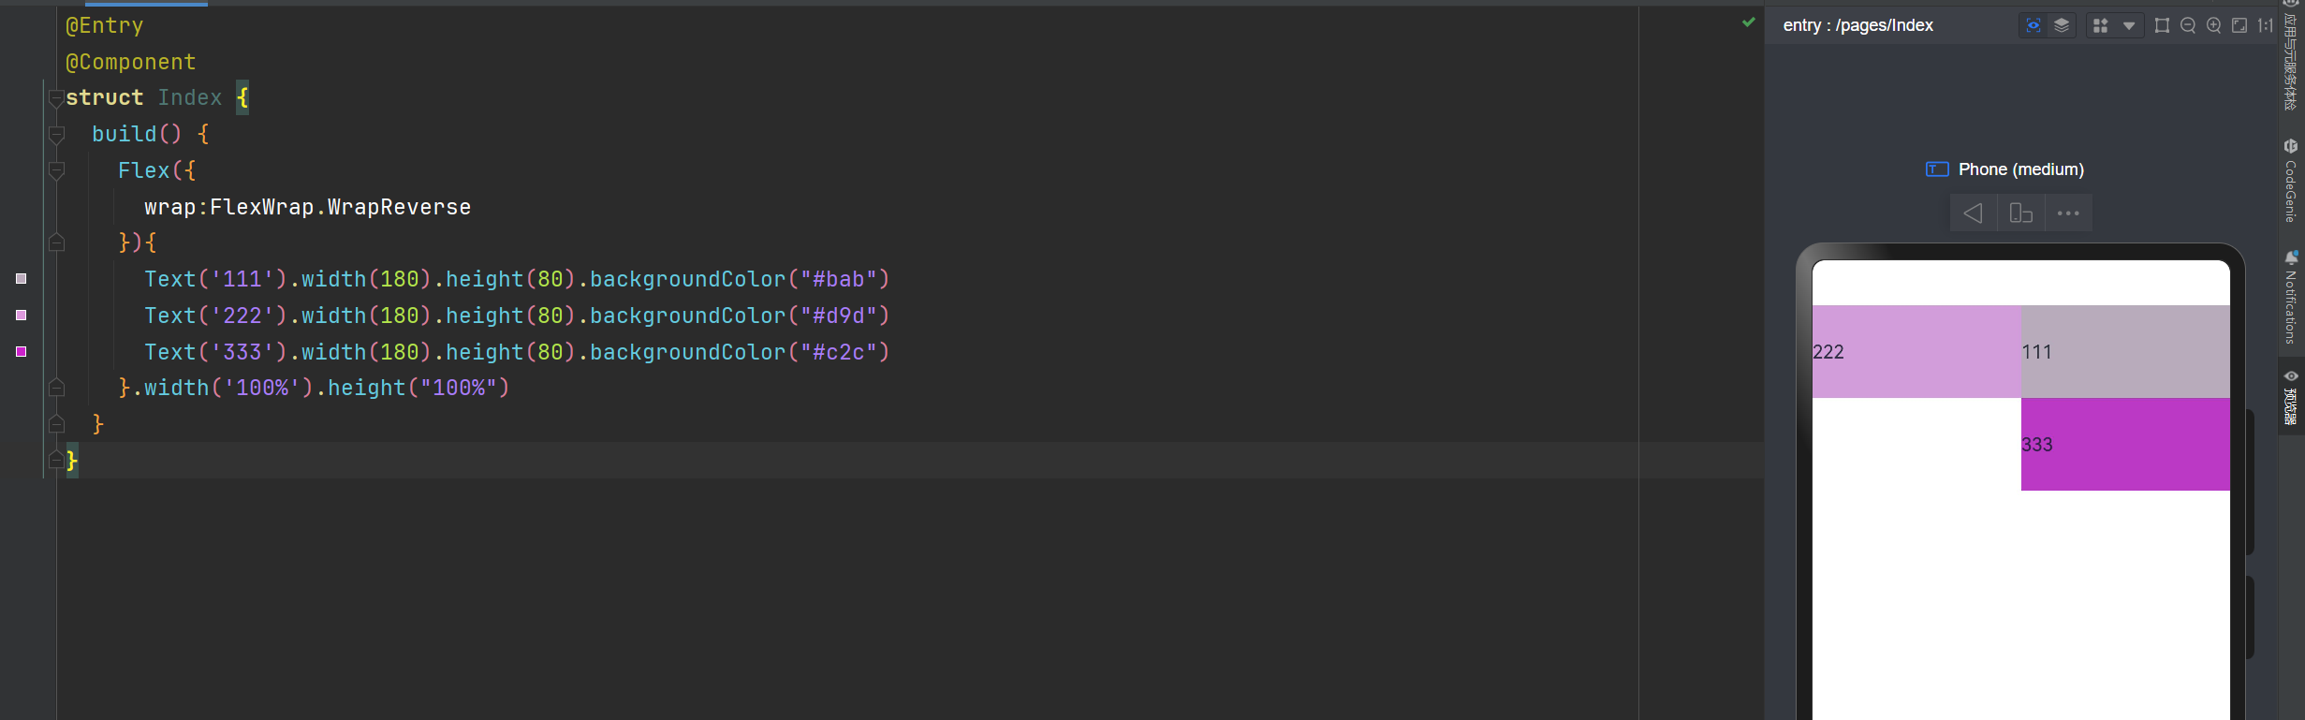Collapse the struct Index code block

pyautogui.click(x=56, y=97)
